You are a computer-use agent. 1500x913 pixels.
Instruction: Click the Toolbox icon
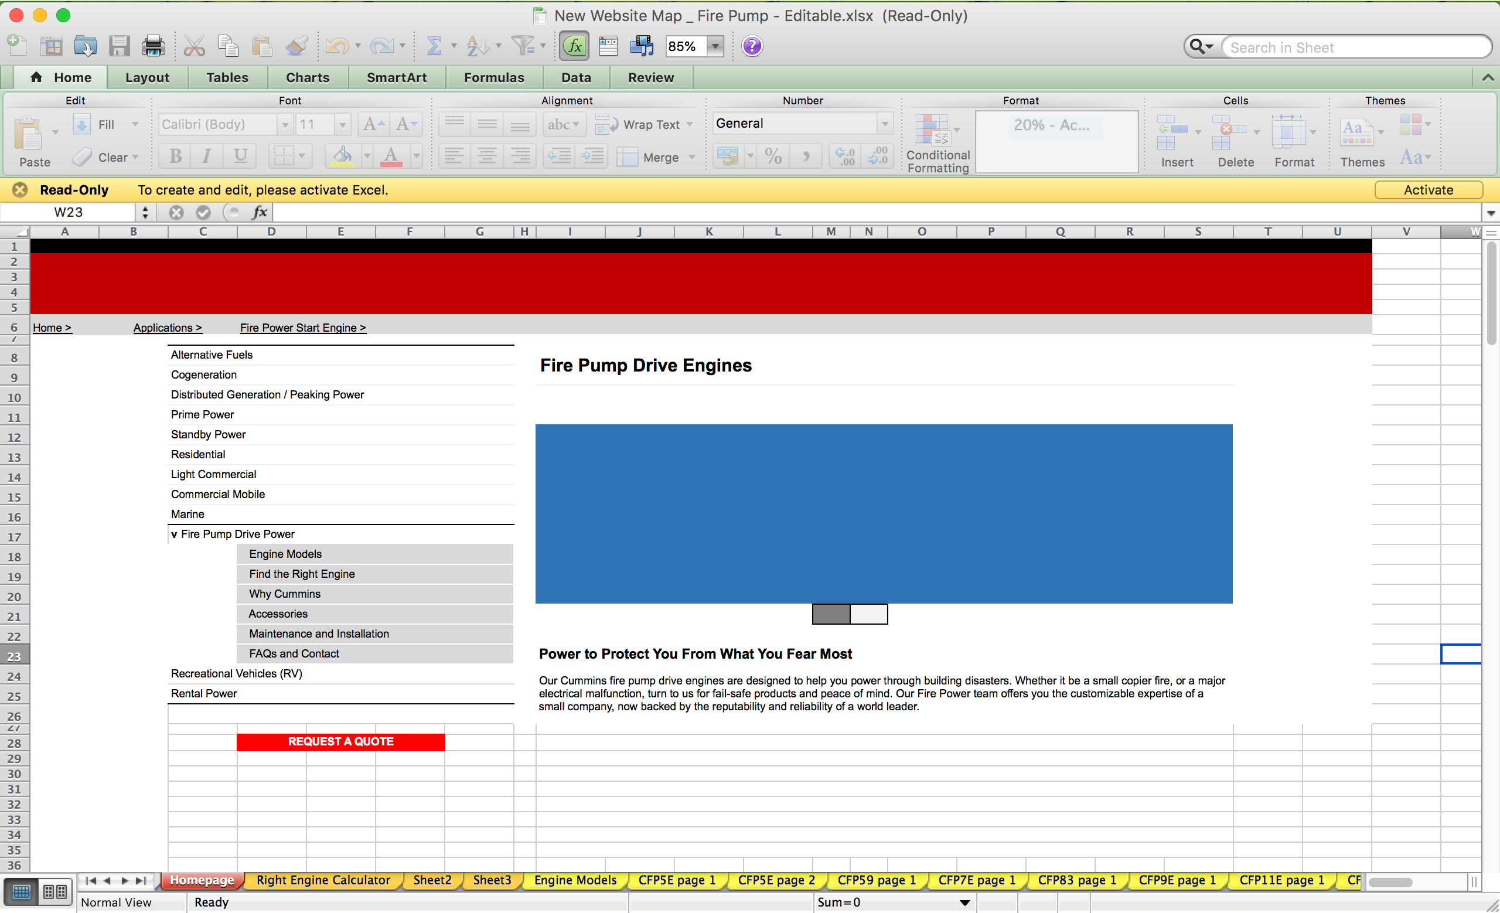point(608,46)
